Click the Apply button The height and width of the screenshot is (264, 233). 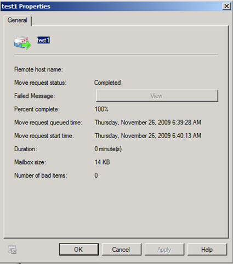coord(164,249)
